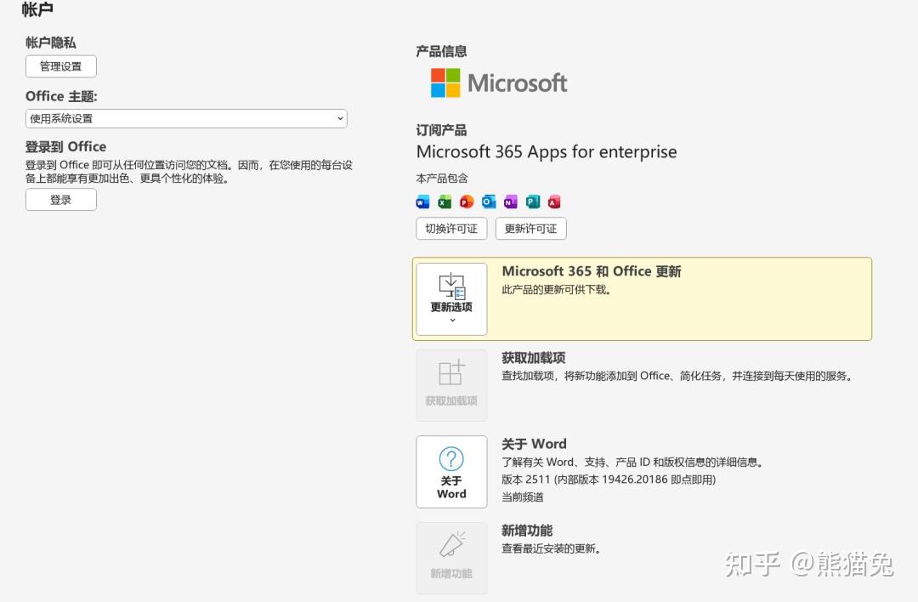Expand the Office 主题 dropdown

click(x=186, y=119)
